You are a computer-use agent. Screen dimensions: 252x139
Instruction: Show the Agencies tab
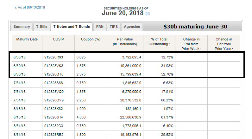[131, 27]
